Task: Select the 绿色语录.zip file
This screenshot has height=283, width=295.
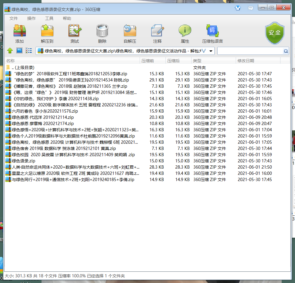Action: coord(23,161)
